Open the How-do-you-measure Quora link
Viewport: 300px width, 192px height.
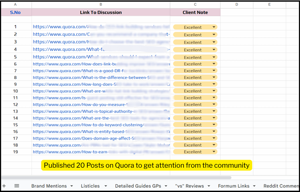click(101, 105)
